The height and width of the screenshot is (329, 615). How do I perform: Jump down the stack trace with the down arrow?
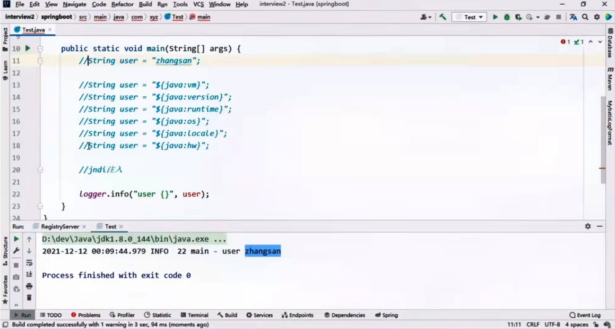point(29,251)
